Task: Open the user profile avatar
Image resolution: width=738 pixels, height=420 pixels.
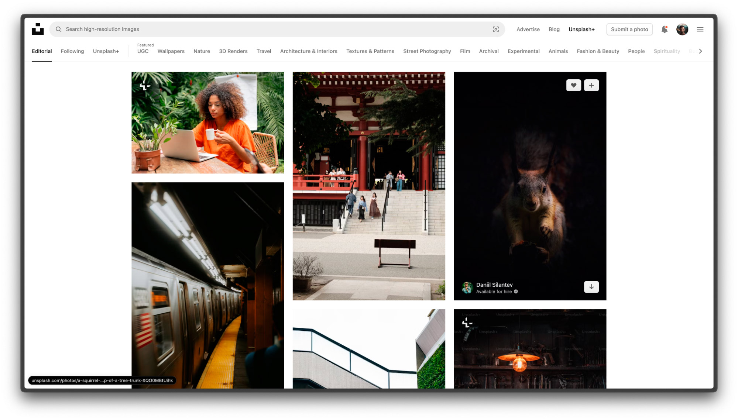Action: point(682,29)
